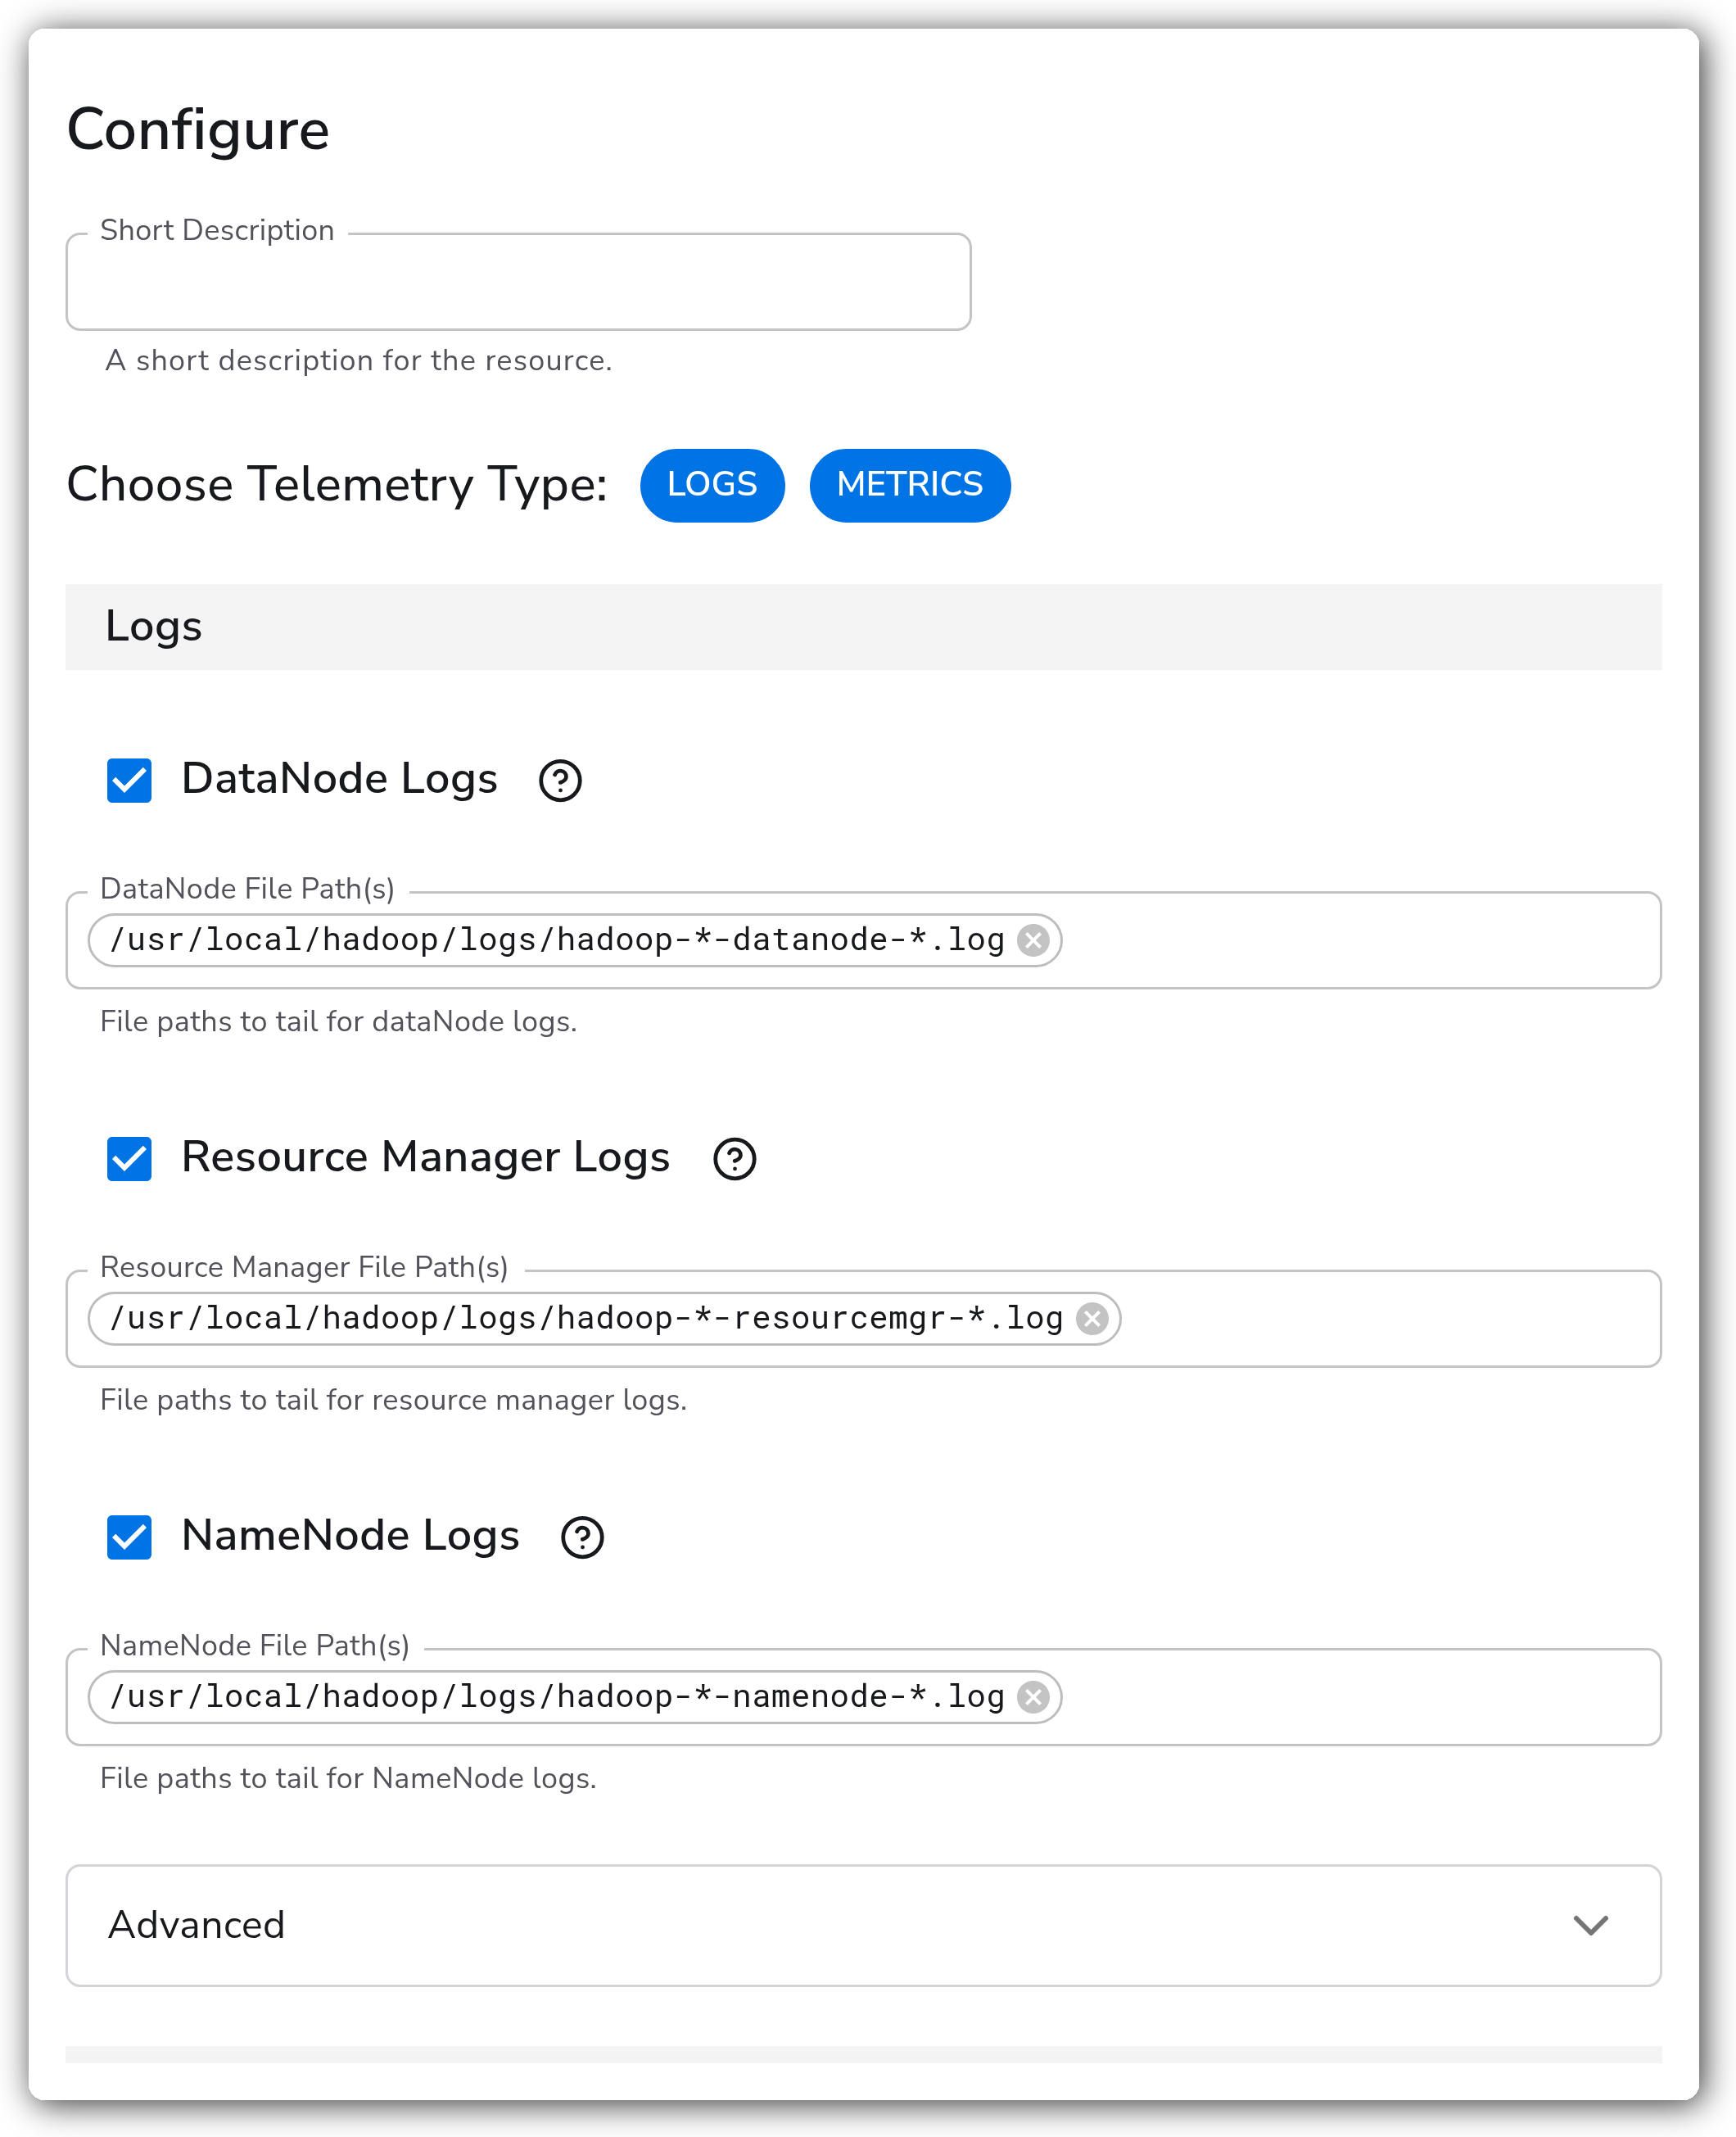Toggle the METRICS telemetry type
The width and height of the screenshot is (1736, 2137).
click(910, 485)
